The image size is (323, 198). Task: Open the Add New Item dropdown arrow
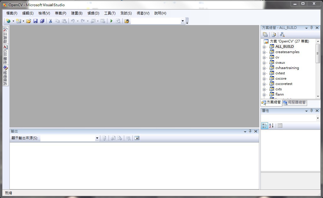[23, 21]
